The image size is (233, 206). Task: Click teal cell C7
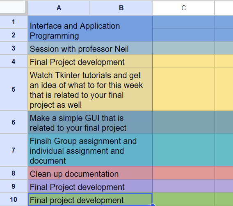click(x=183, y=150)
